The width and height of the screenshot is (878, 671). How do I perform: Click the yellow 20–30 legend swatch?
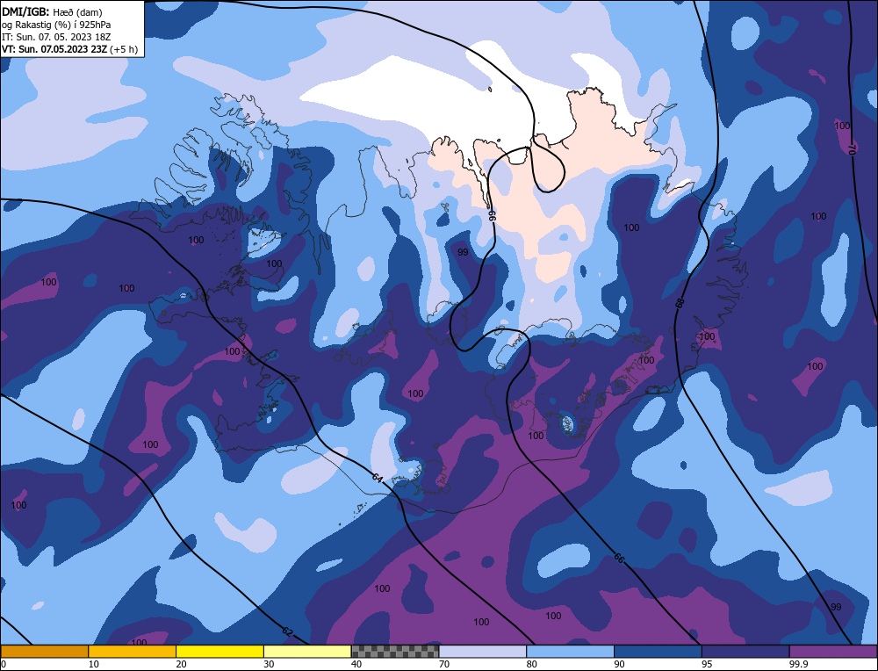click(219, 651)
